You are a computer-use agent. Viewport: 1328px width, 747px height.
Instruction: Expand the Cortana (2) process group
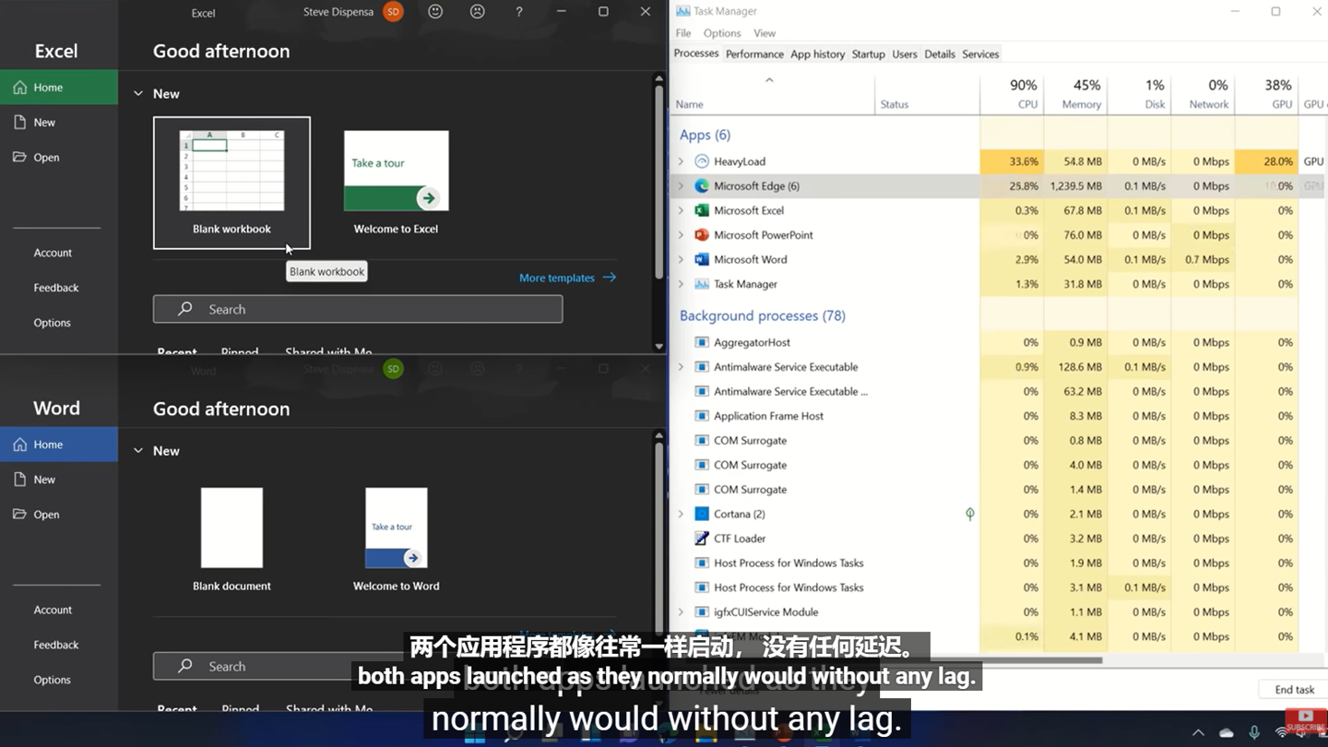(681, 514)
